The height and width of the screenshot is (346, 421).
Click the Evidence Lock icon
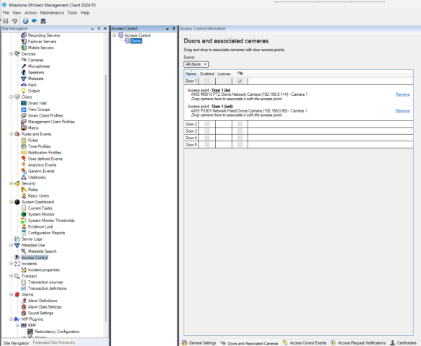tap(24, 226)
